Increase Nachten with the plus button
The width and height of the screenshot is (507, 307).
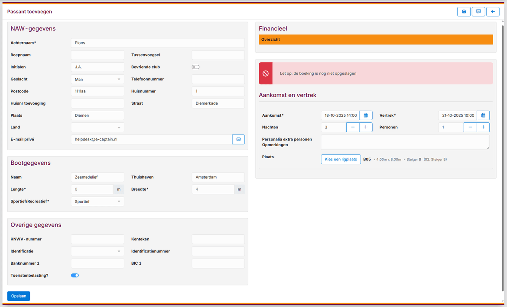tap(366, 127)
